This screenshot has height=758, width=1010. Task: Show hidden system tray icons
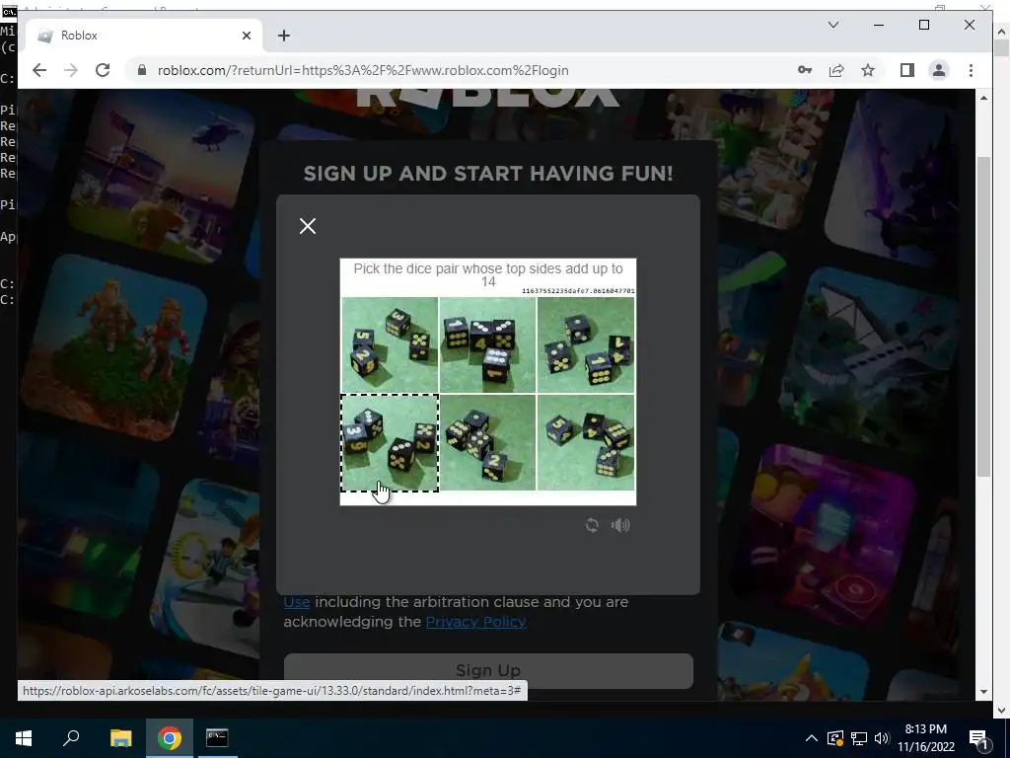pyautogui.click(x=812, y=738)
